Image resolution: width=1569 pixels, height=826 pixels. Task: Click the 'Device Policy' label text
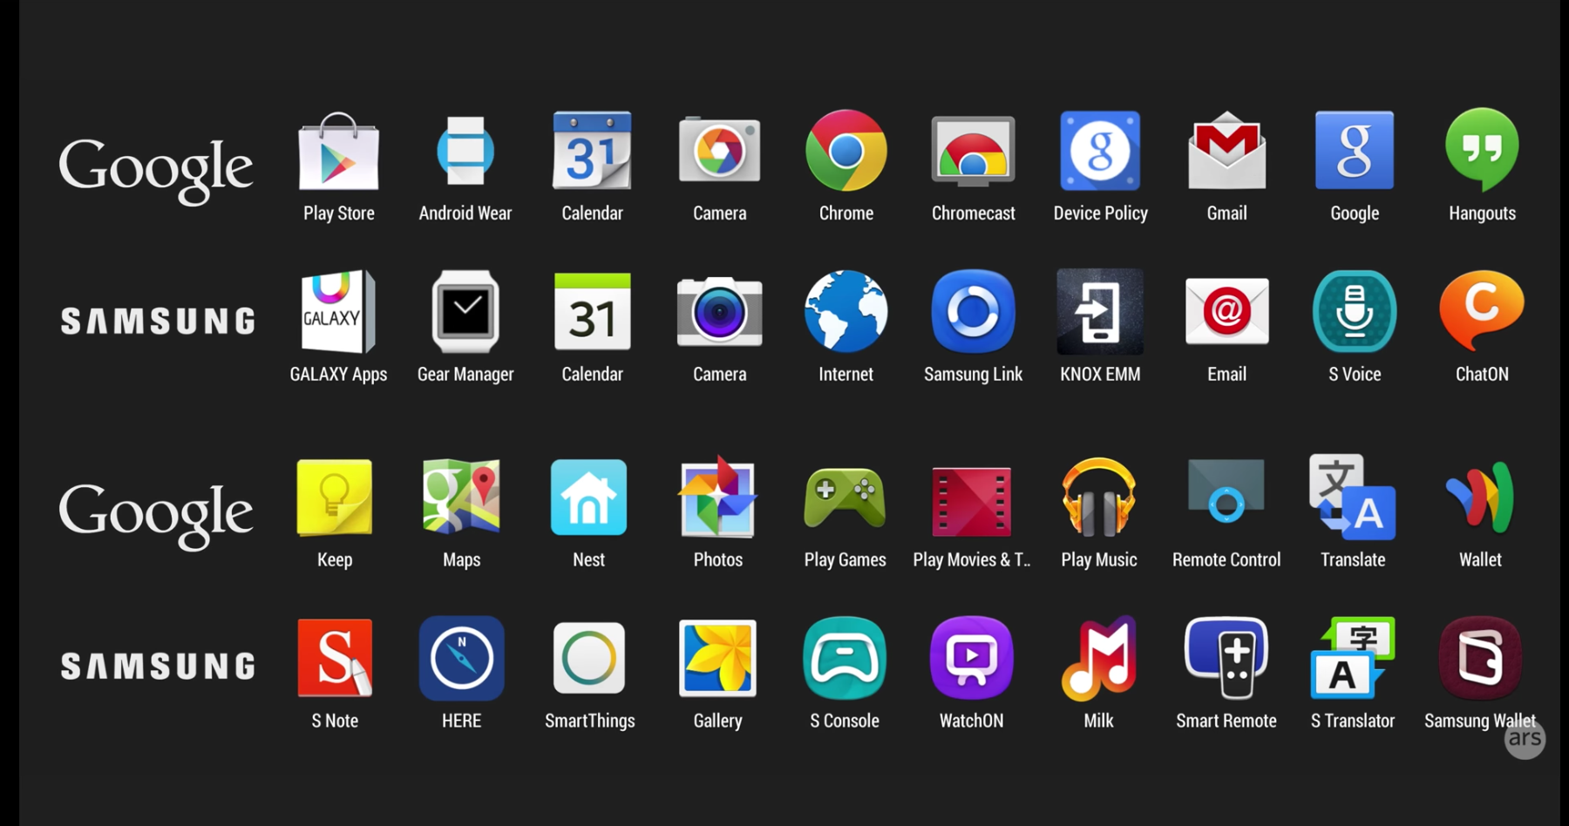(1100, 213)
